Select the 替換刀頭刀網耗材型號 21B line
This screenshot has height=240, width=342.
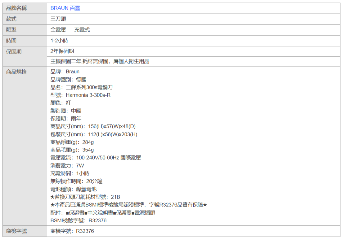tap(85, 197)
